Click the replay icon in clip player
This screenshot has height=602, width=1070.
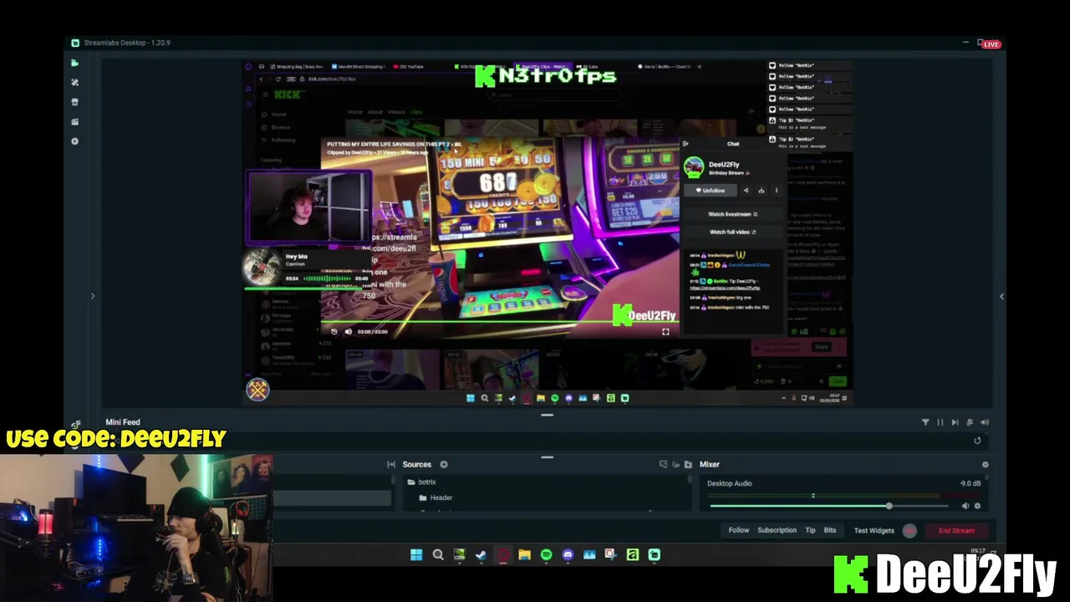point(334,332)
